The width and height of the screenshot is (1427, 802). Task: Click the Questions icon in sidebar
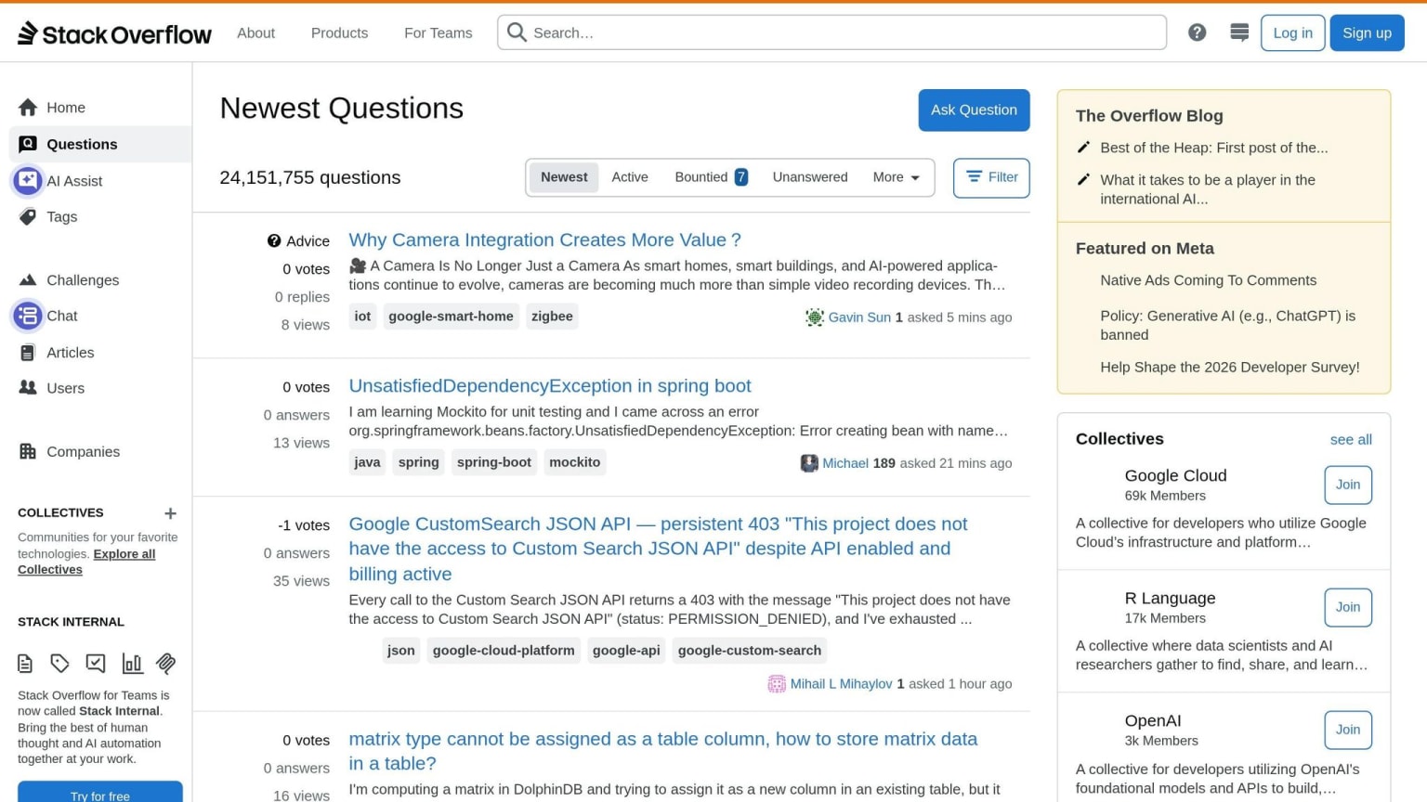(28, 144)
